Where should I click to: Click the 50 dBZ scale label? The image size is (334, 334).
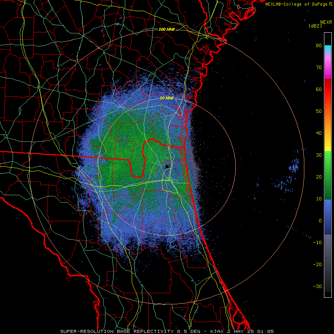[x=319, y=111]
